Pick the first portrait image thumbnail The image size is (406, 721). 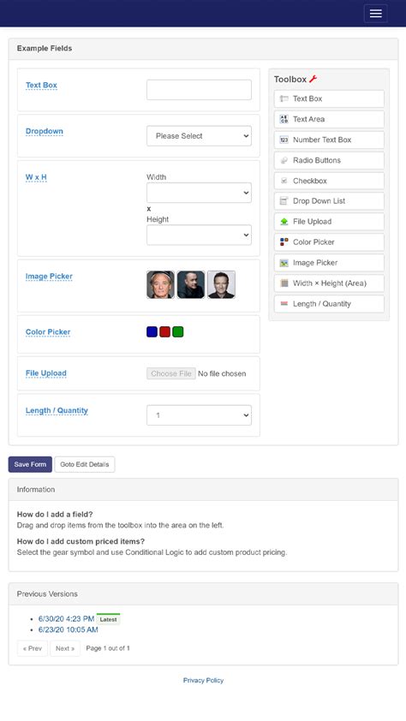160,284
